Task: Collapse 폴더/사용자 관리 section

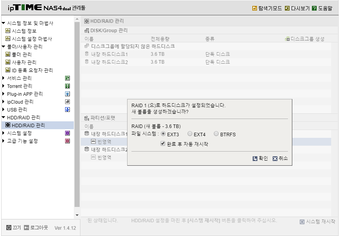Action: 3,46
